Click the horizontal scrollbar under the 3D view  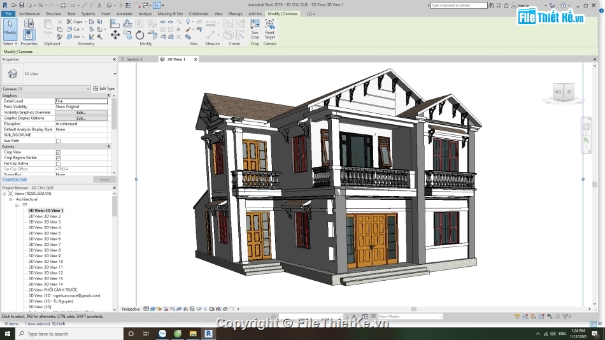click(413, 309)
